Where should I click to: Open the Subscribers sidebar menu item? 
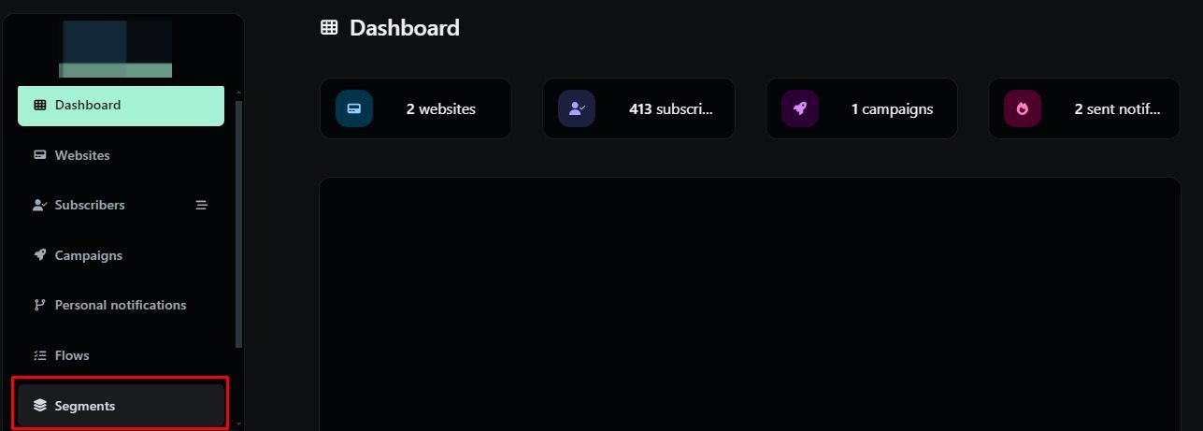[90, 205]
